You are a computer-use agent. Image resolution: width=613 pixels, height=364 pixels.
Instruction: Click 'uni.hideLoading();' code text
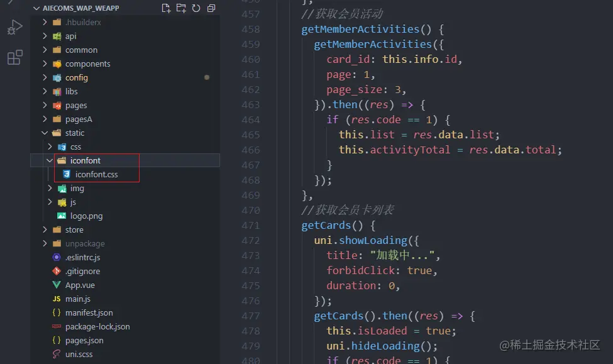(382, 346)
